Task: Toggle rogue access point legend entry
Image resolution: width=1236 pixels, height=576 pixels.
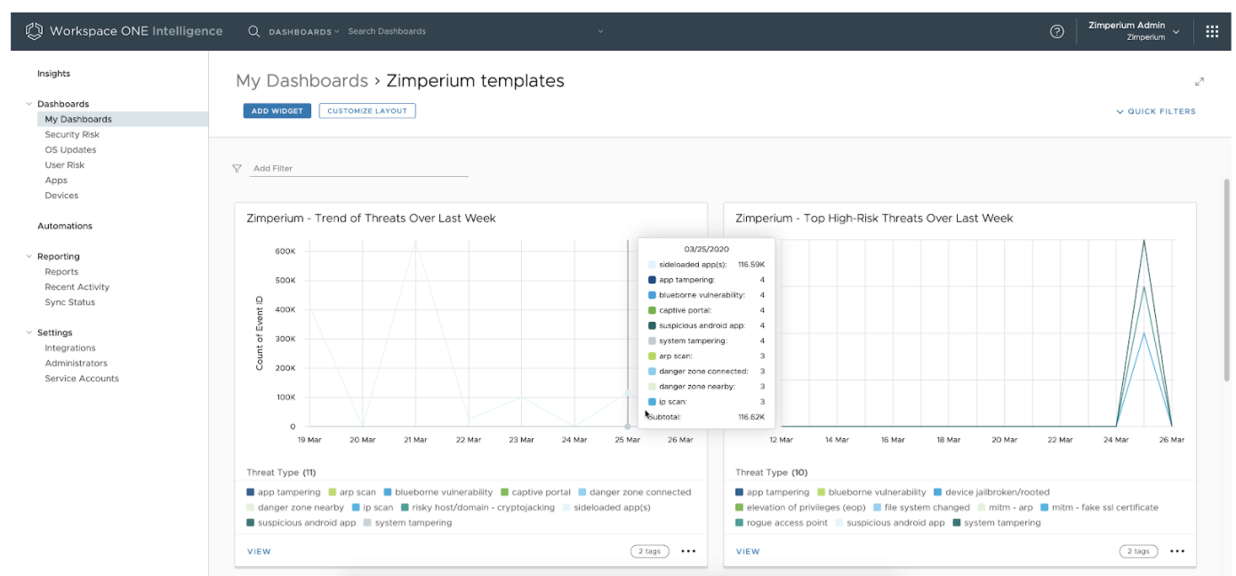Action: click(782, 523)
